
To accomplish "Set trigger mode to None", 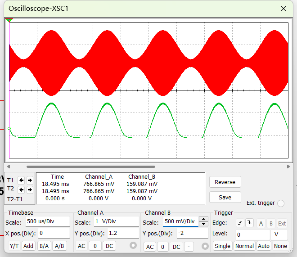I will [280, 246].
